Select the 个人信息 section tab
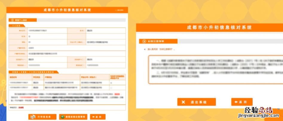 click(x=17, y=26)
